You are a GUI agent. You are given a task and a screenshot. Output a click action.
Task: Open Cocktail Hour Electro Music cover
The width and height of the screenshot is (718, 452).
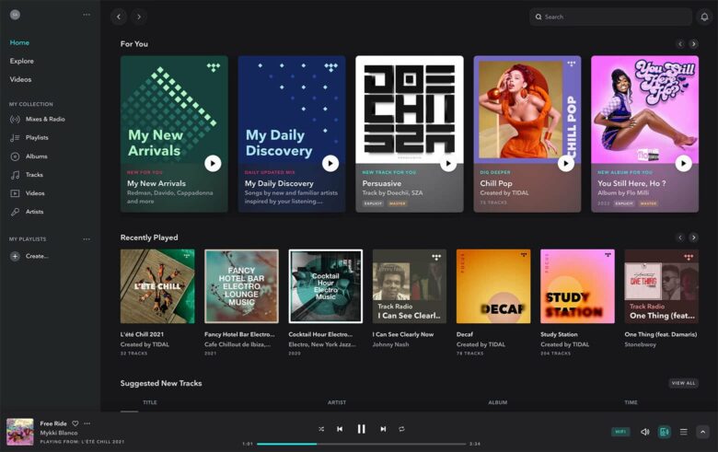click(326, 286)
